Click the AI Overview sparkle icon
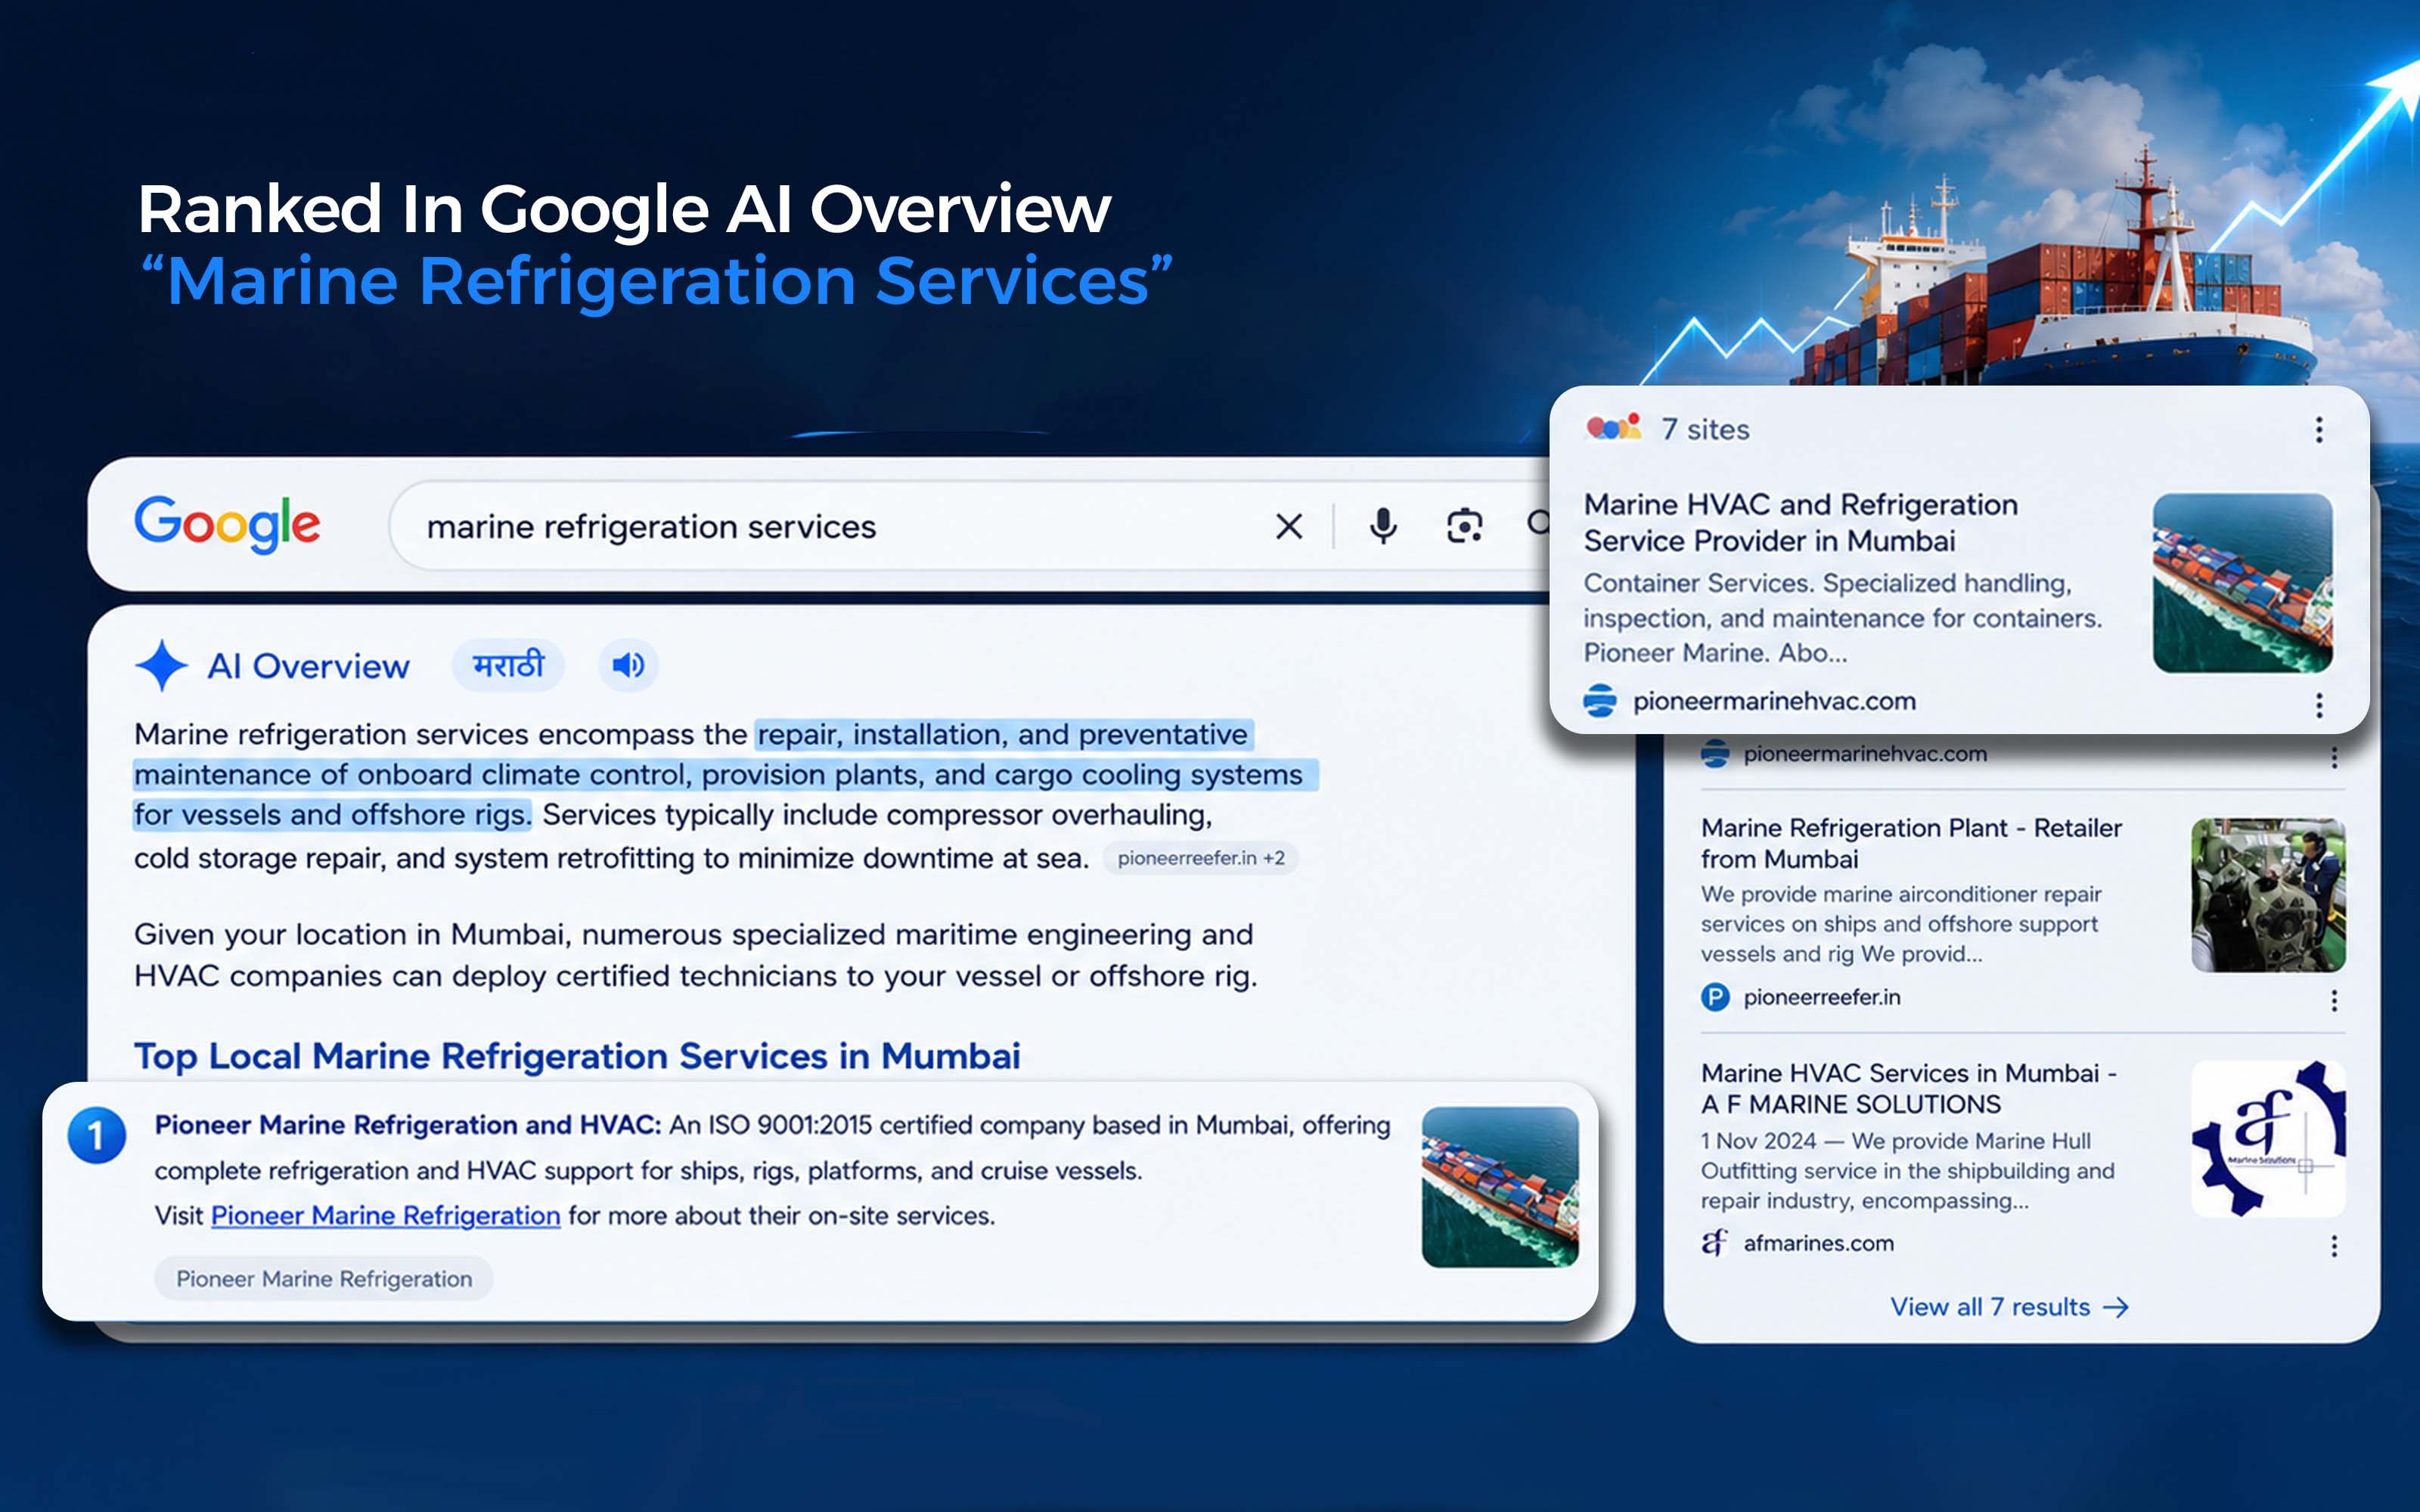This screenshot has width=2420, height=1512. tap(161, 665)
